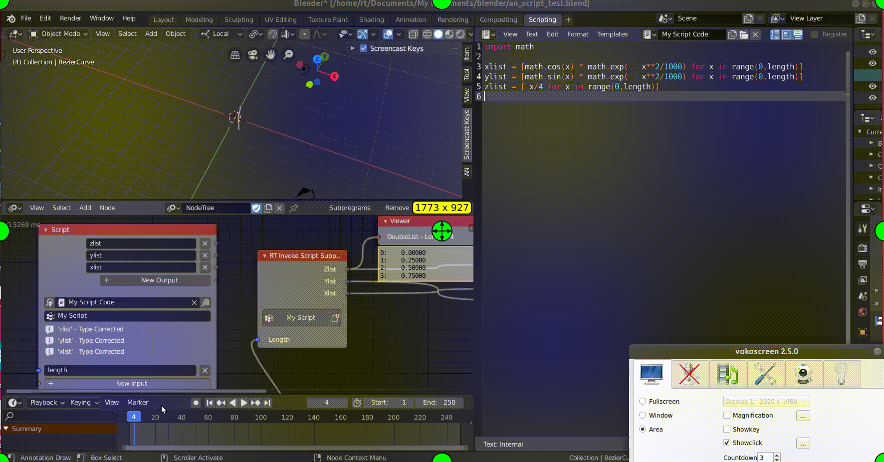Image resolution: width=884 pixels, height=462 pixels.
Task: Collapse the Script node panel
Action: tap(46, 230)
